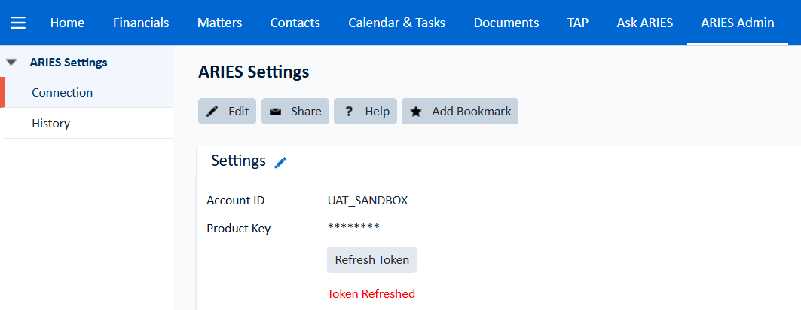The height and width of the screenshot is (310, 801).
Task: Open the Ask ARIES tab
Action: (645, 23)
